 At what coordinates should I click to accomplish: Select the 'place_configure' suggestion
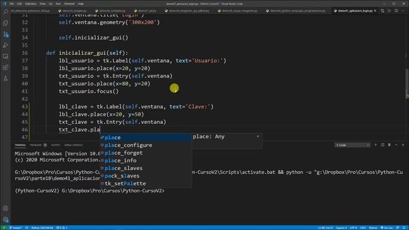pos(146,145)
